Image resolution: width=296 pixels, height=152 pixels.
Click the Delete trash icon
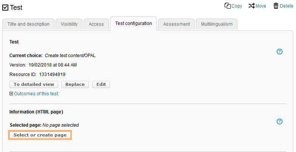[x=276, y=6]
